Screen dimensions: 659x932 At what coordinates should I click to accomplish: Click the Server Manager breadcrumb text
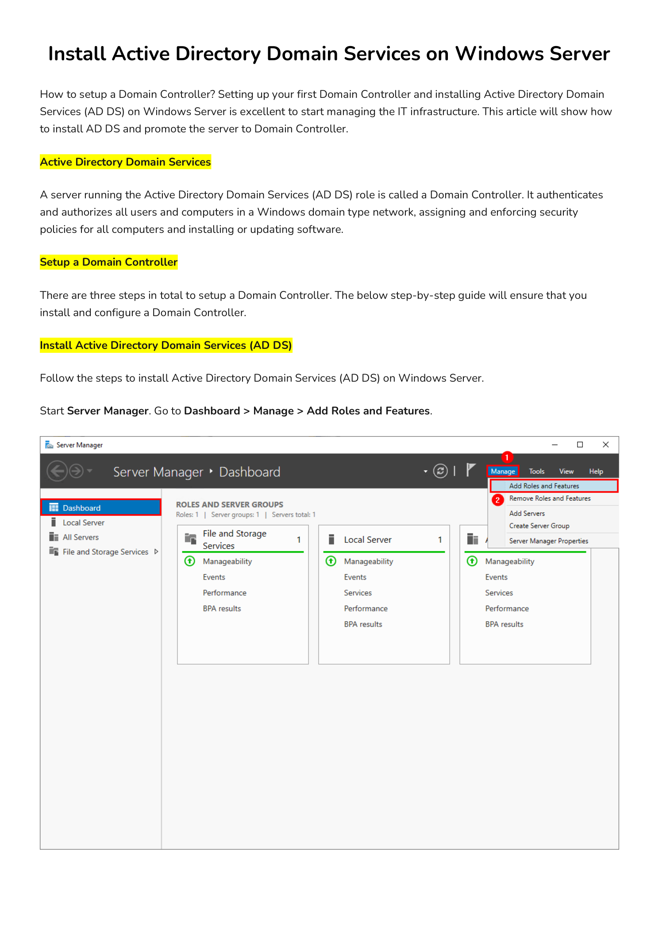pyautogui.click(x=158, y=472)
